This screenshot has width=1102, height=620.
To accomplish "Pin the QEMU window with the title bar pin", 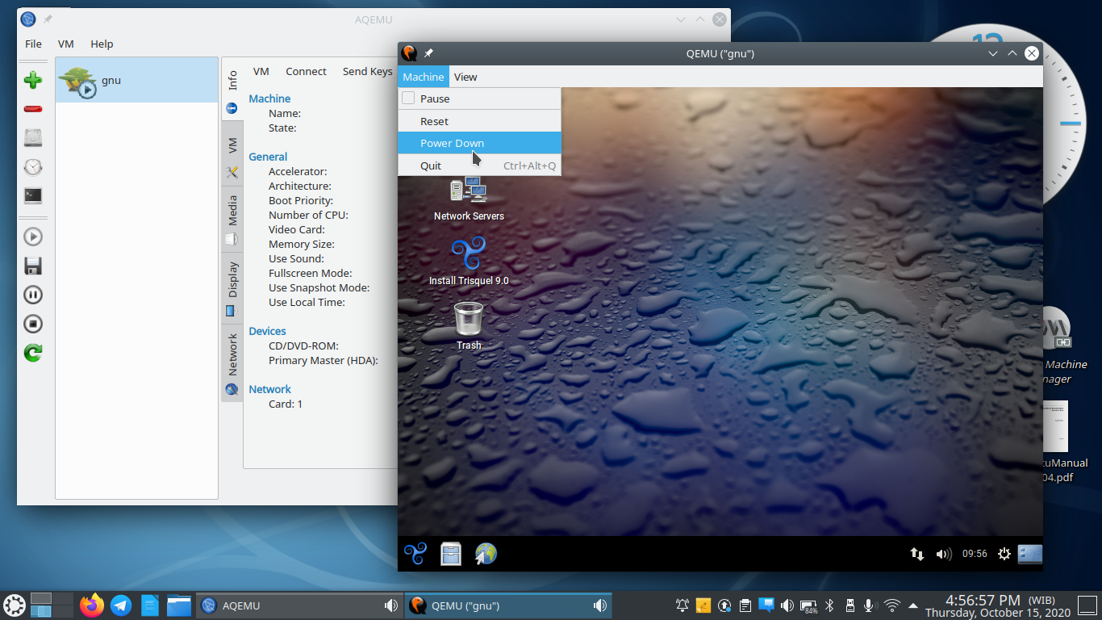I will (x=428, y=53).
